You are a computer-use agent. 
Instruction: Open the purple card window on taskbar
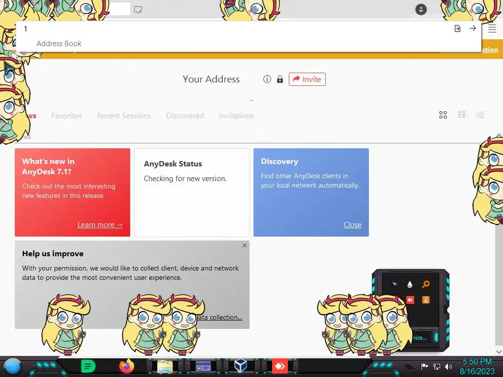click(x=203, y=366)
